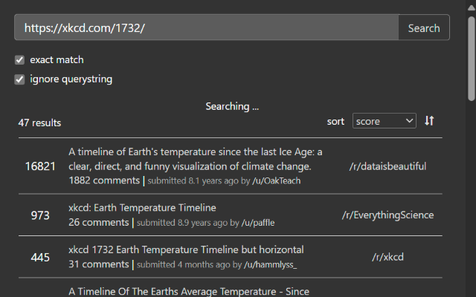Go to /r/EverythingScience subreddit
This screenshot has width=476, height=297.
(x=387, y=215)
